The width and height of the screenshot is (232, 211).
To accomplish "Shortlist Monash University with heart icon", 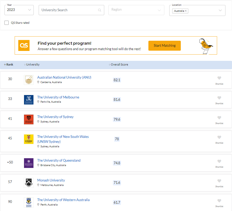I will [x=219, y=181].
